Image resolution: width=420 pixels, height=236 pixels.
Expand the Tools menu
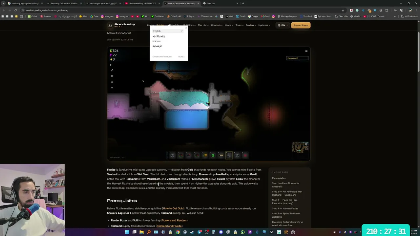click(239, 25)
